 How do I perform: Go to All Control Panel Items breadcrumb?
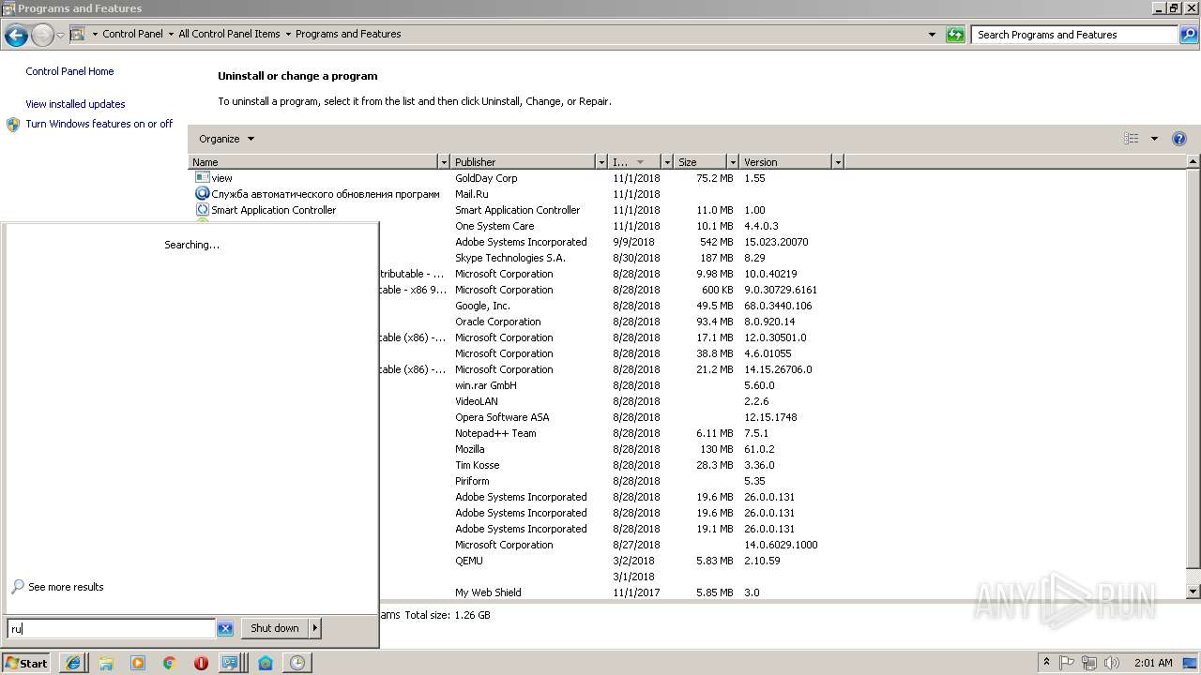pos(229,34)
